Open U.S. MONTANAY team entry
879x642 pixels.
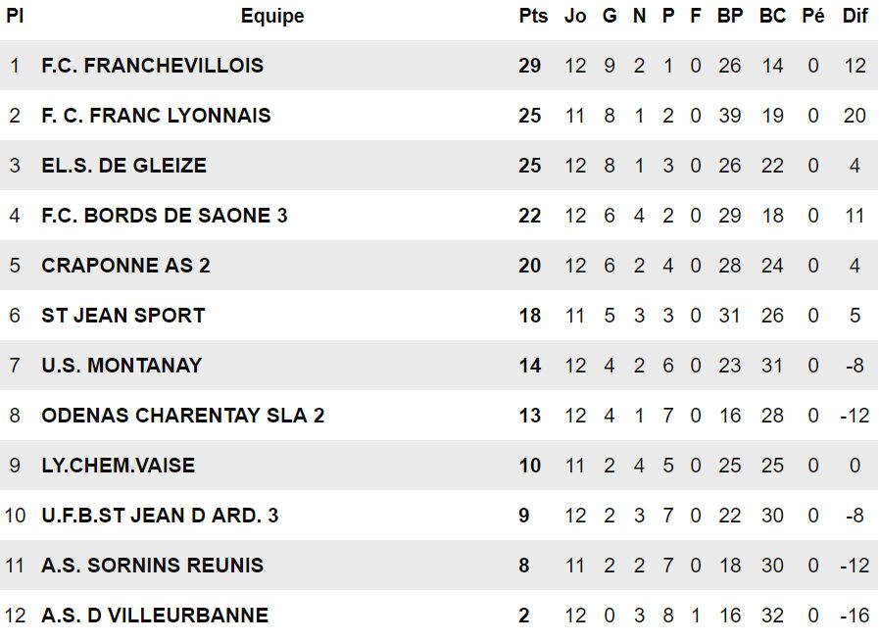point(122,366)
